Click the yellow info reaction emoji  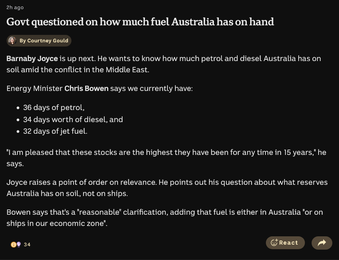[x=13, y=245]
